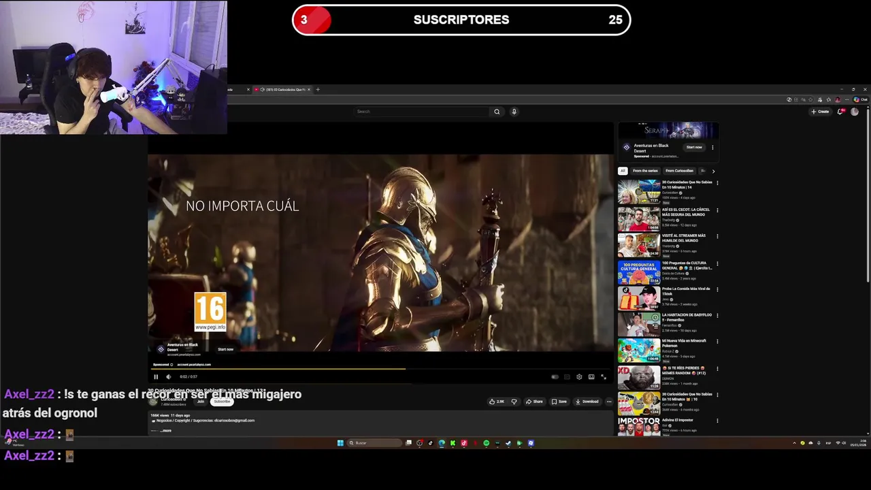Click the YouTube search field
Image resolution: width=871 pixels, height=490 pixels.
[x=421, y=112]
